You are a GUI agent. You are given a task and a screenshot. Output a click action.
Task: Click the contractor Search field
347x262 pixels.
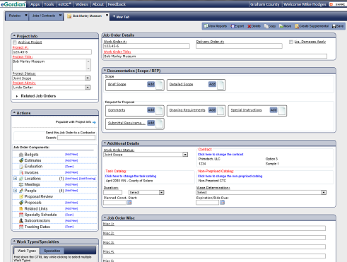[x=76, y=138]
